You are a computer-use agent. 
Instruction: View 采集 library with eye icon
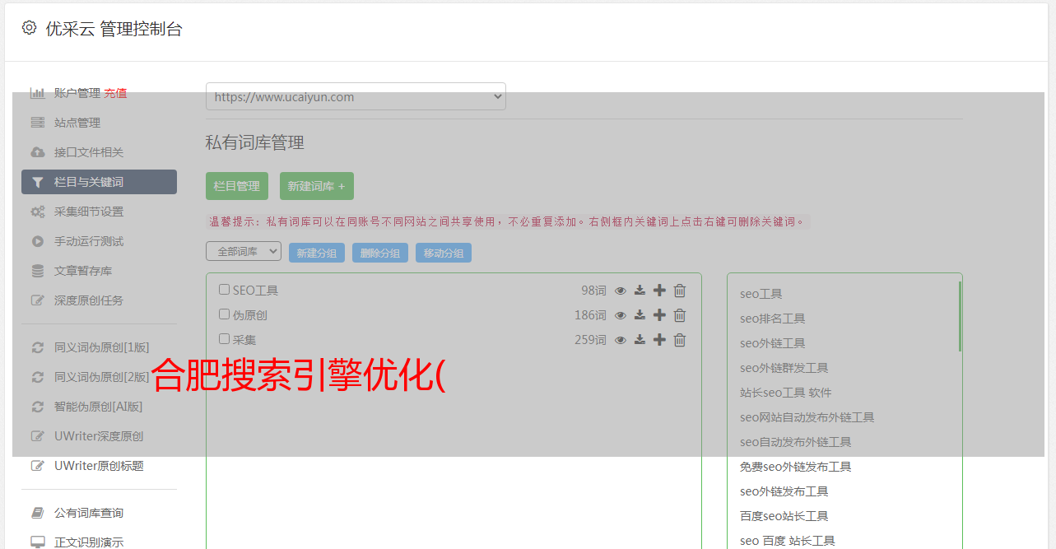pyautogui.click(x=621, y=340)
